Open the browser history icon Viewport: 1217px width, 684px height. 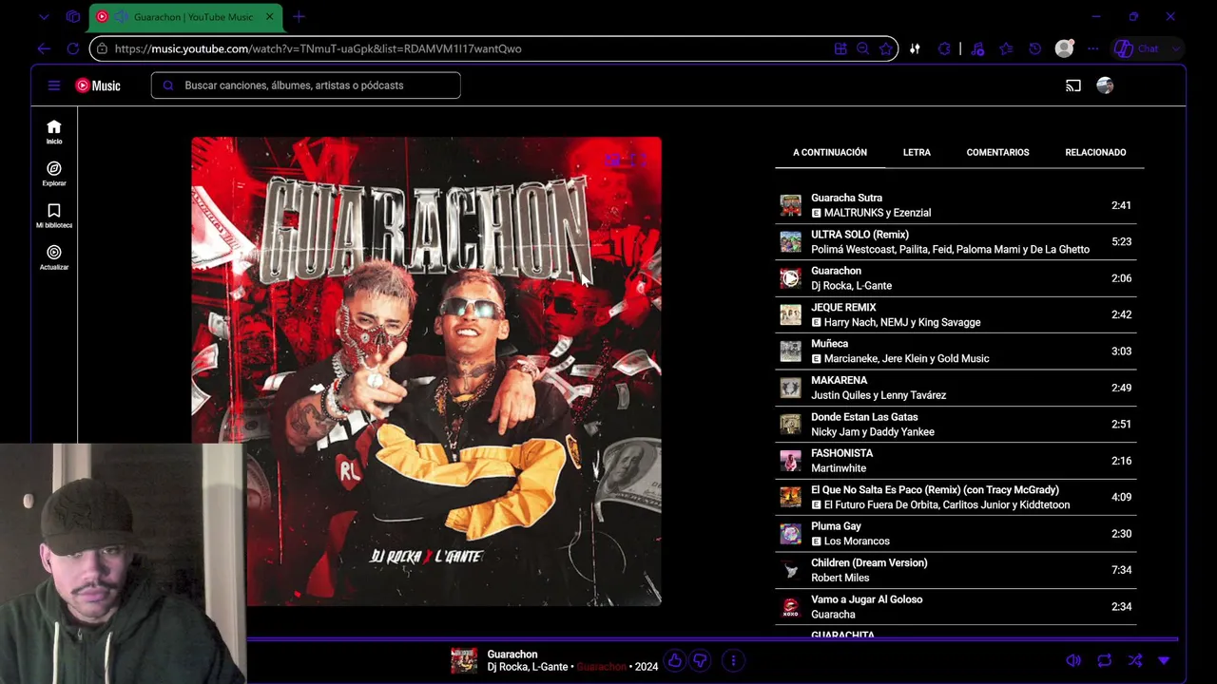(1034, 48)
